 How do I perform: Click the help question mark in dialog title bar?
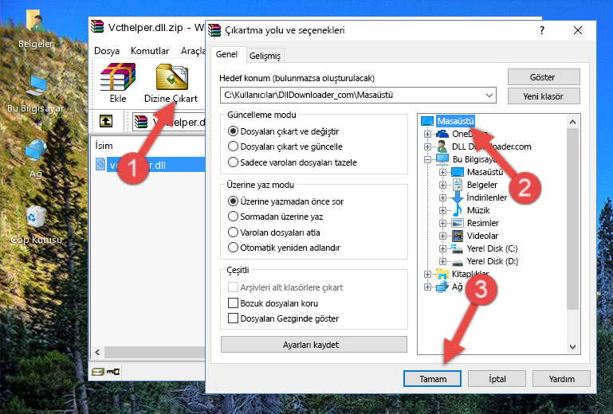pyautogui.click(x=542, y=30)
